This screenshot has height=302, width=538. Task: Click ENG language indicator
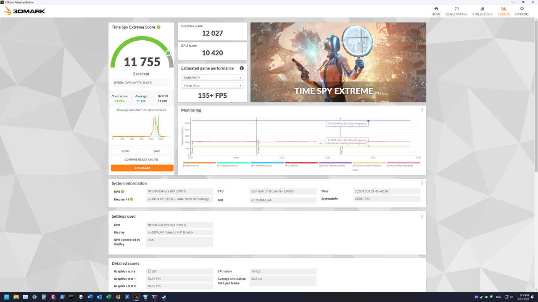coord(498,297)
